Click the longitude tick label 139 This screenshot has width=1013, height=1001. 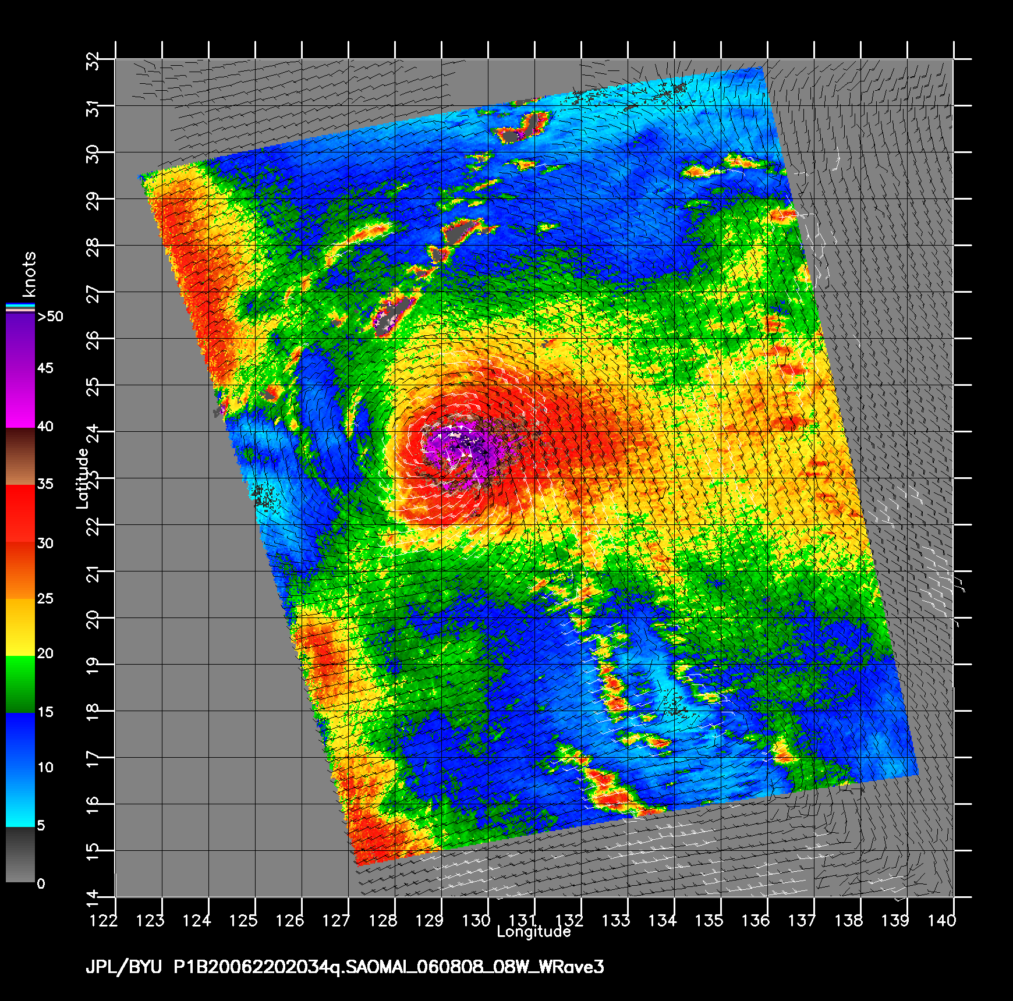click(895, 920)
